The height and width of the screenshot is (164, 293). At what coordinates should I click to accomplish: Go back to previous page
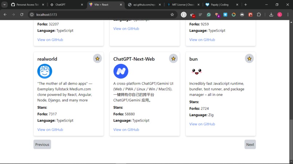click(5, 14)
